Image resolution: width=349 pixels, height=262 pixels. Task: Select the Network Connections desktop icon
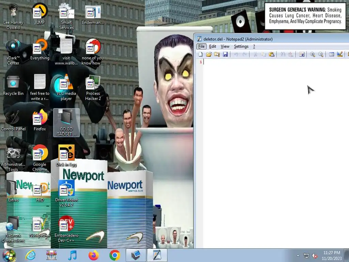pos(13,229)
